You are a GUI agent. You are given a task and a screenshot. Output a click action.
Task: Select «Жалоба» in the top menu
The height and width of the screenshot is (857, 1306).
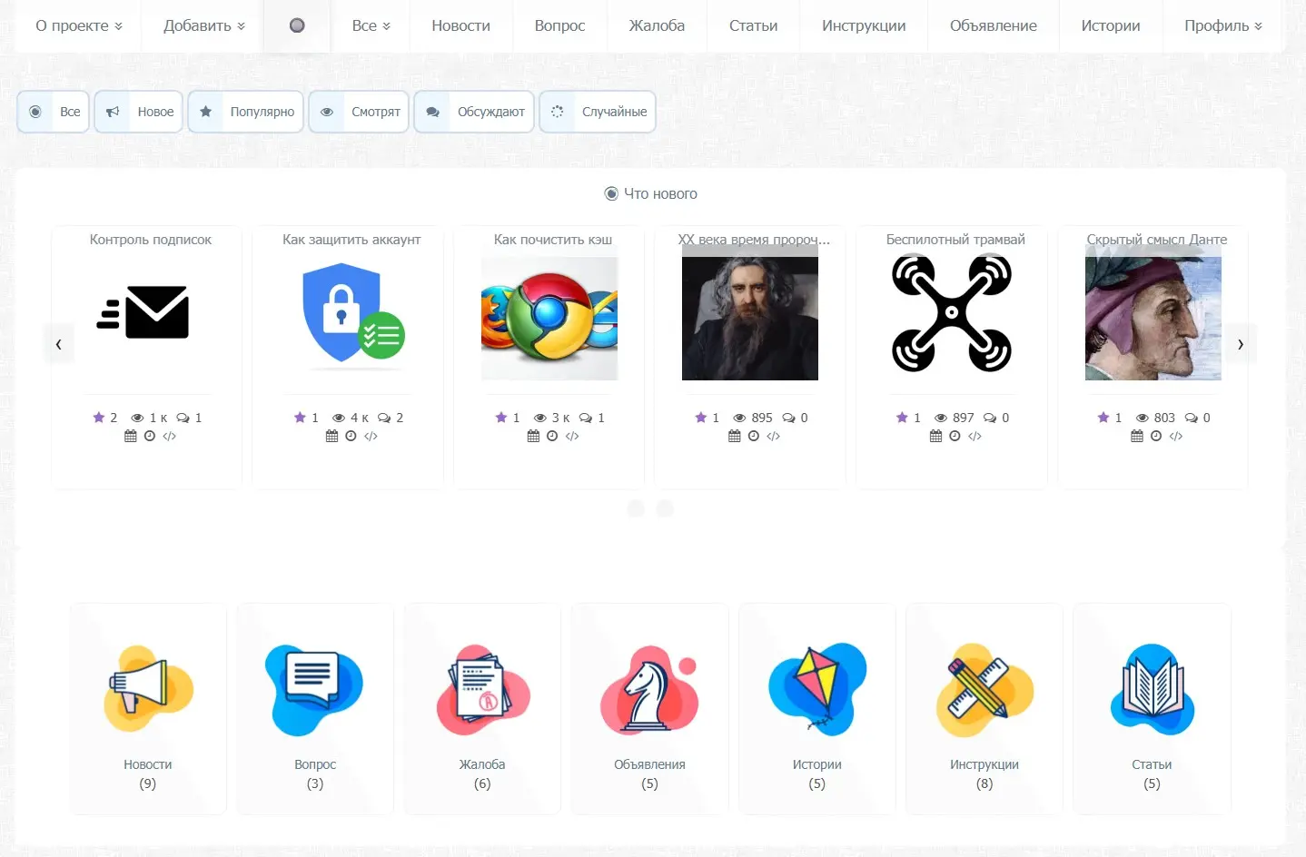pyautogui.click(x=657, y=25)
